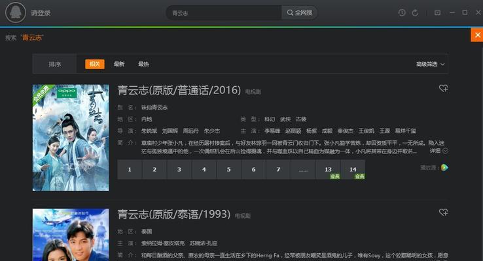Click the 古装 genre tag
The height and width of the screenshot is (261, 483).
301,119
